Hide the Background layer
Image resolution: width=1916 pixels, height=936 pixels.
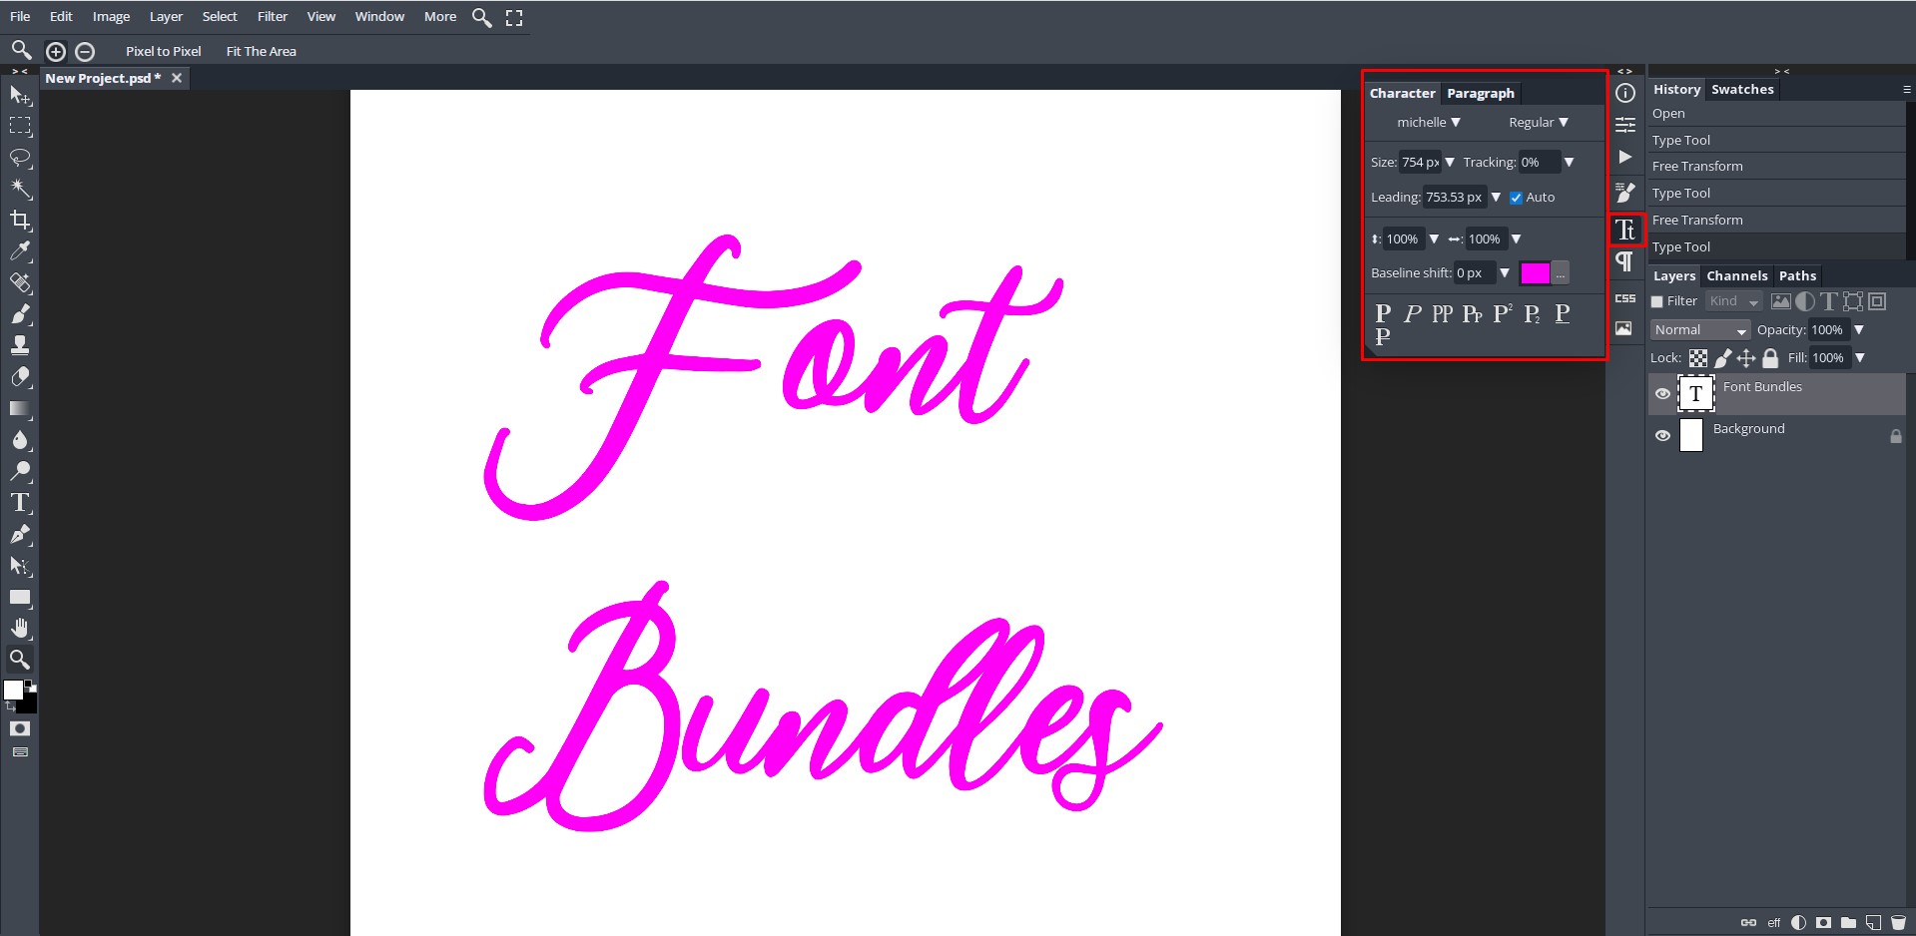click(1662, 436)
